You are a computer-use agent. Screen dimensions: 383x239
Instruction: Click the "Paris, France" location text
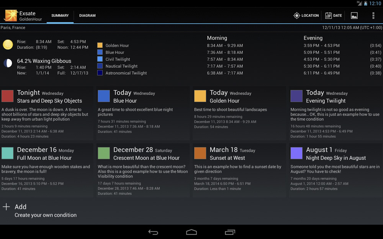point(13,28)
